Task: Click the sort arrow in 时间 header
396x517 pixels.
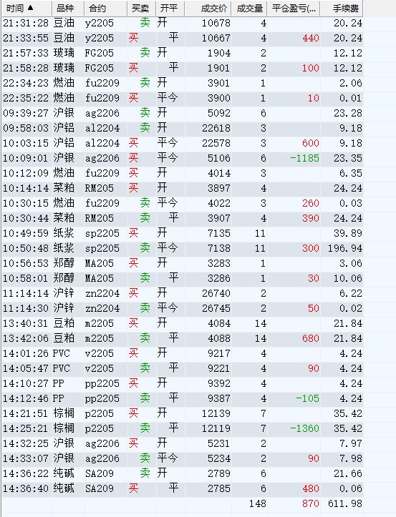Action: tap(30, 8)
